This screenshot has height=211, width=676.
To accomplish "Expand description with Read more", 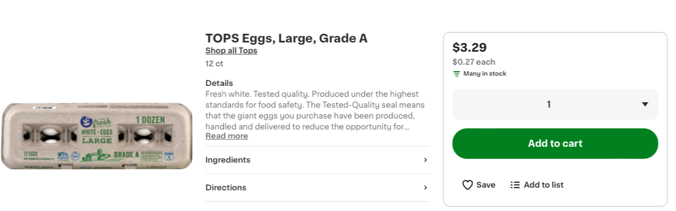I will (226, 136).
